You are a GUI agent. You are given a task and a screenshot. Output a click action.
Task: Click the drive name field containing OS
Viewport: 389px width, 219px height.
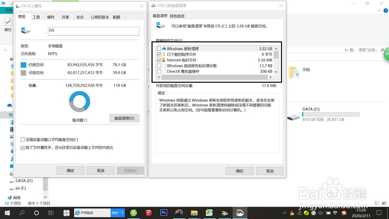(93, 31)
